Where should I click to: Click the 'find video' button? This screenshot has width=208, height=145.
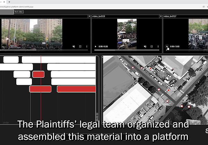(19, 12)
